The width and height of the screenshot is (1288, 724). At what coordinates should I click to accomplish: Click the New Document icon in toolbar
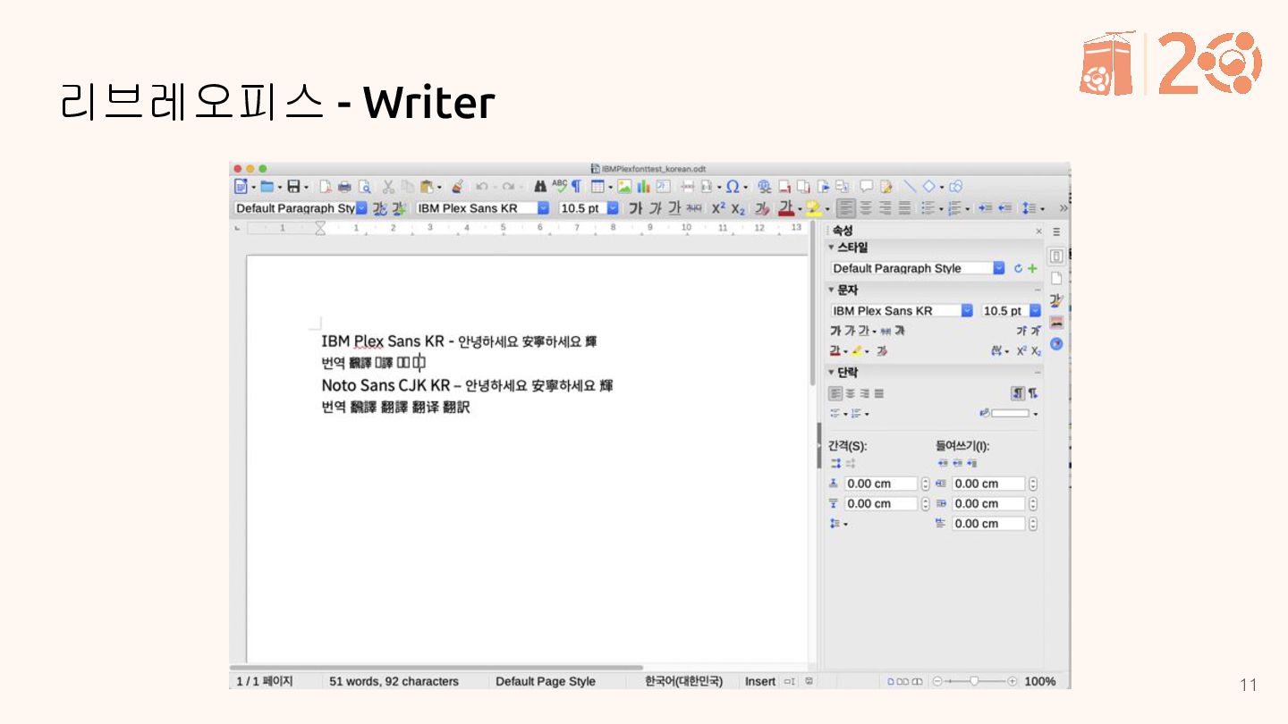[241, 187]
